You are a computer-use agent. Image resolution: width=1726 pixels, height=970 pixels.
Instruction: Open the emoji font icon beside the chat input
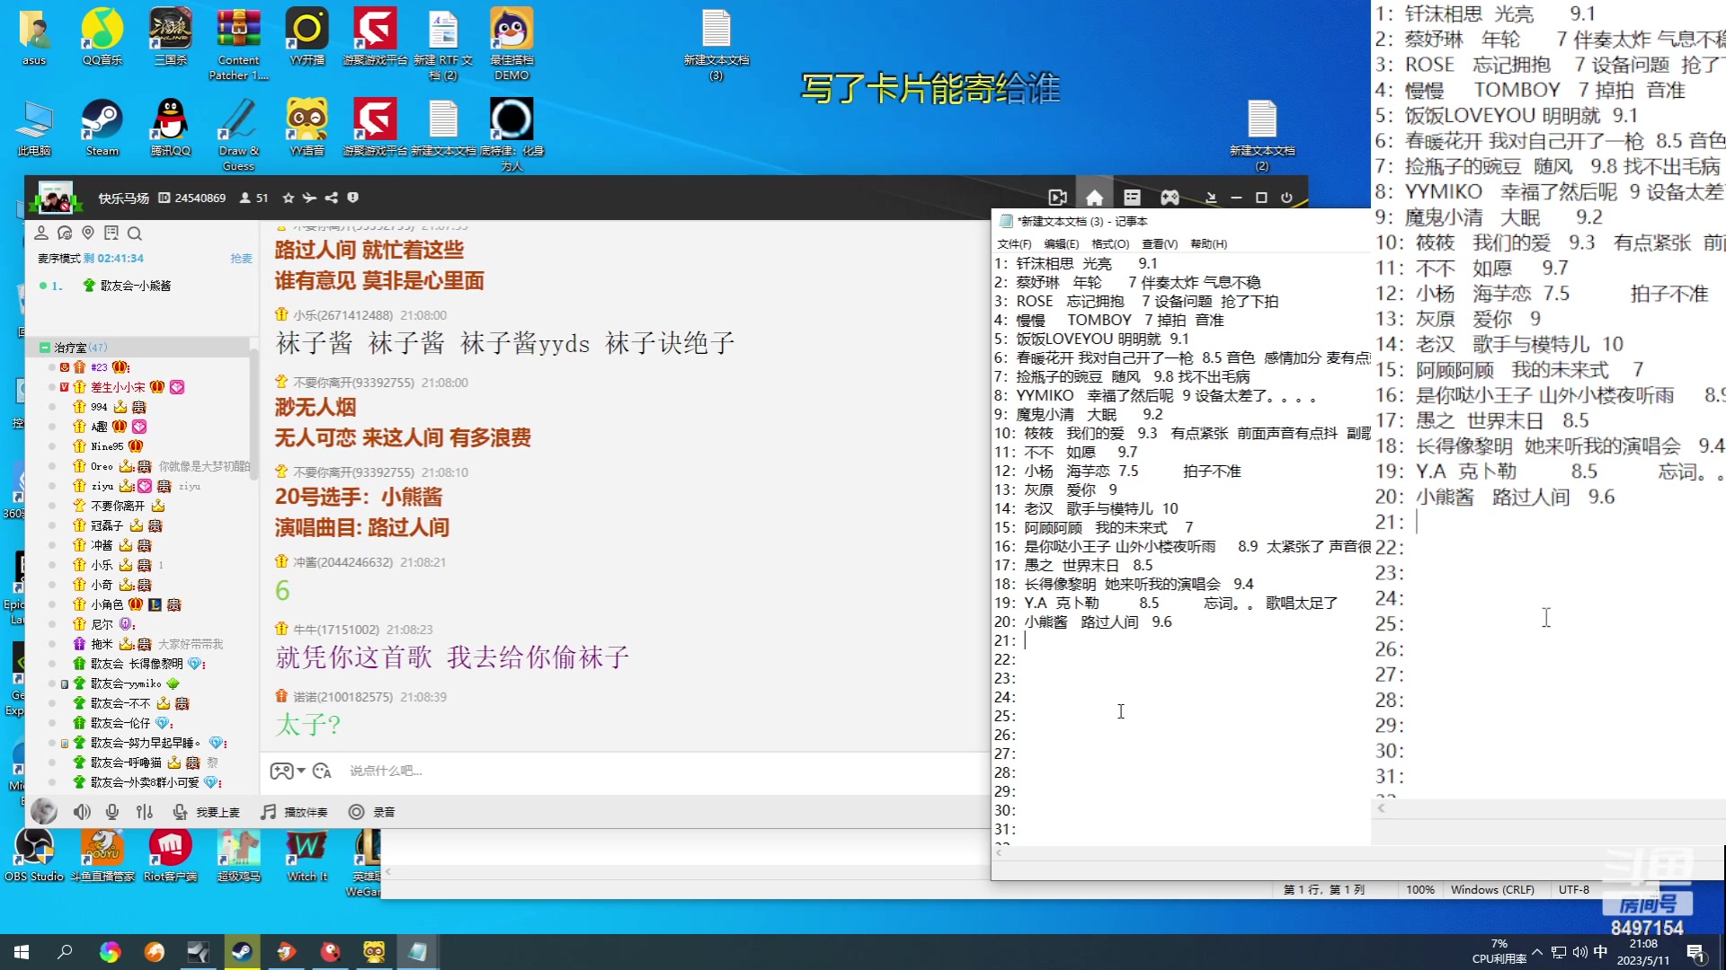click(323, 771)
